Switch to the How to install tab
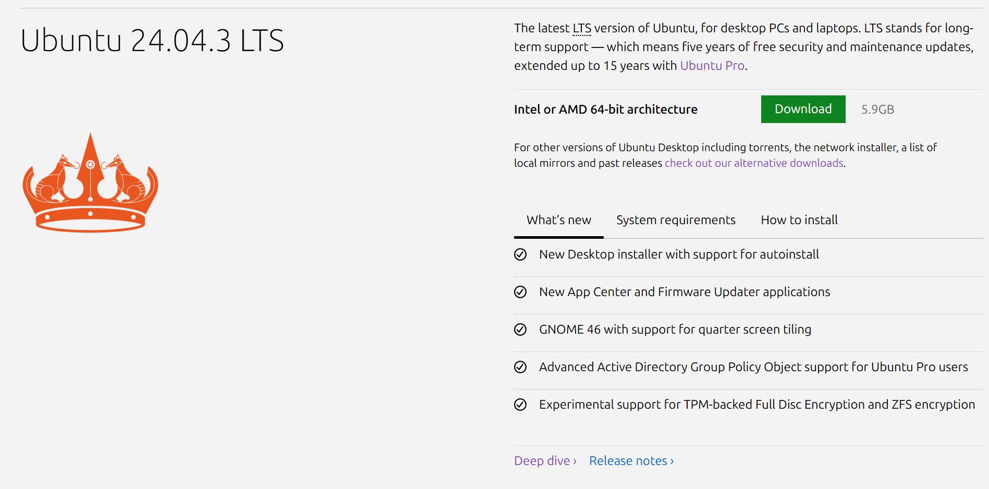The width and height of the screenshot is (989, 489). [799, 220]
